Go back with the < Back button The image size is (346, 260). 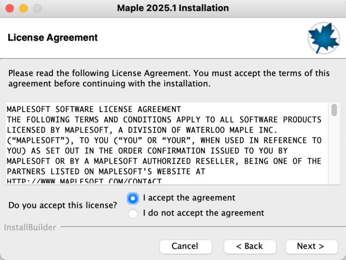[249, 246]
